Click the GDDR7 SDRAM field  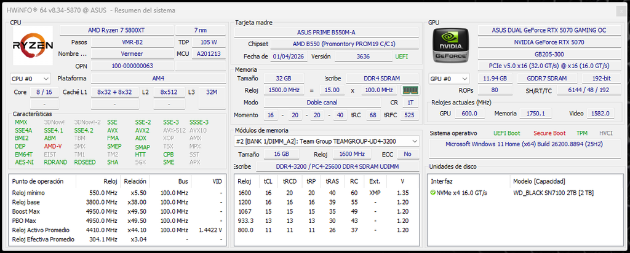[547, 79]
